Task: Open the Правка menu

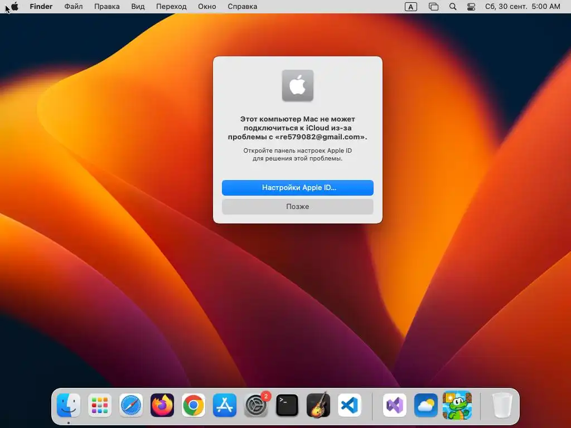Action: pyautogui.click(x=107, y=7)
